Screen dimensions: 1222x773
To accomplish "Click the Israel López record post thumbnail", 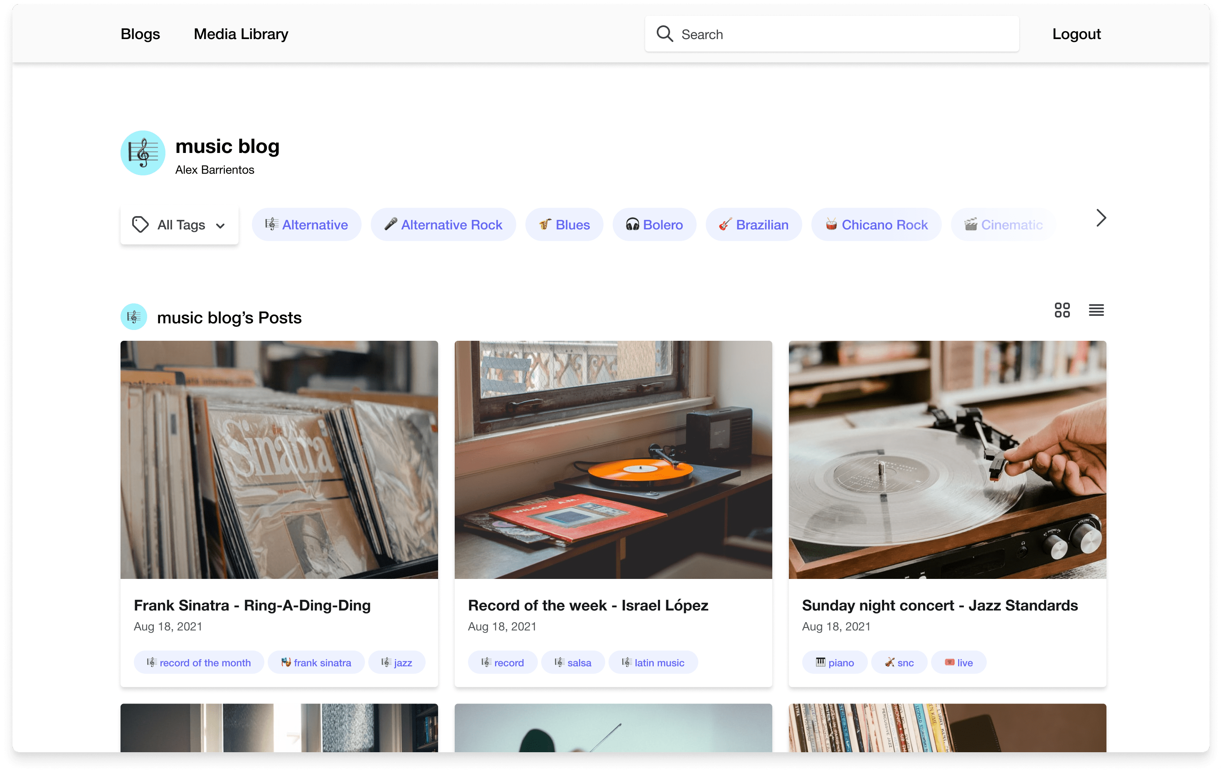I will coord(613,459).
